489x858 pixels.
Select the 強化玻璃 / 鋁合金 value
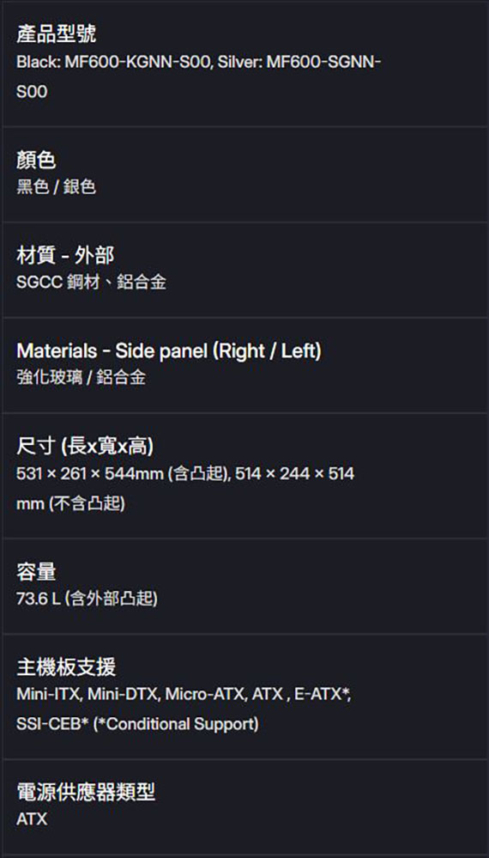point(81,378)
